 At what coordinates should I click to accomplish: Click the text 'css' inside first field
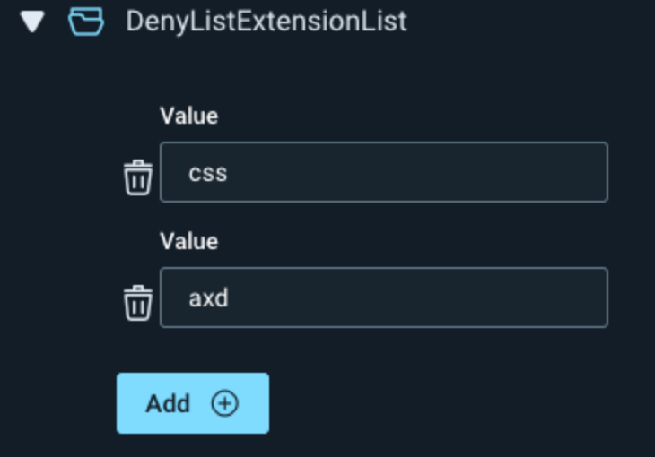(x=207, y=172)
